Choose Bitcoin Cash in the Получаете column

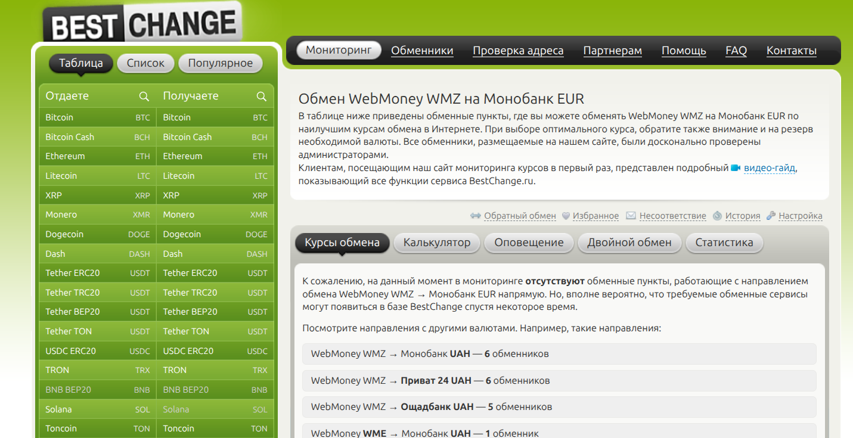215,137
